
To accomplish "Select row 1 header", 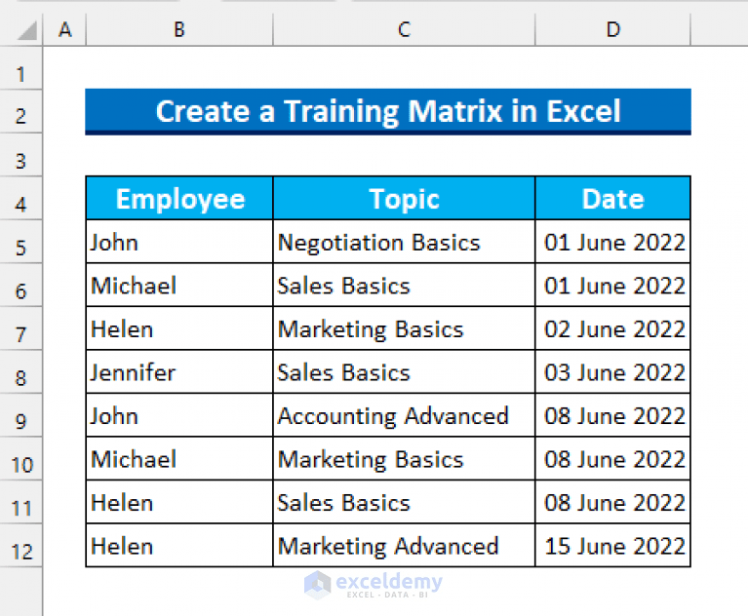I will [21, 68].
